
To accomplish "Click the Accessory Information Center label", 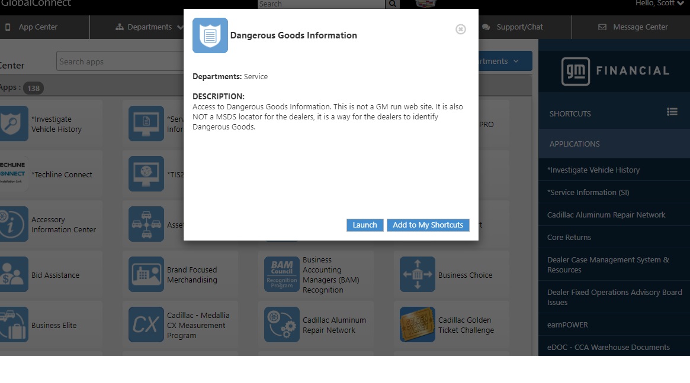I will [63, 225].
